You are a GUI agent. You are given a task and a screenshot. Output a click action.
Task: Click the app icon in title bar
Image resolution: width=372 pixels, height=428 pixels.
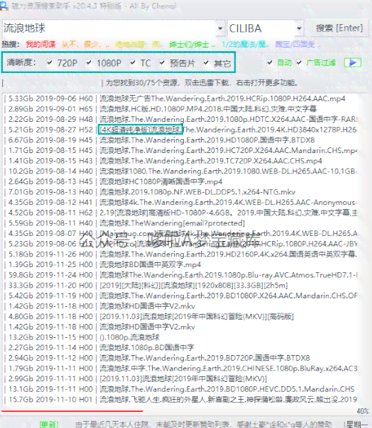(x=4, y=6)
